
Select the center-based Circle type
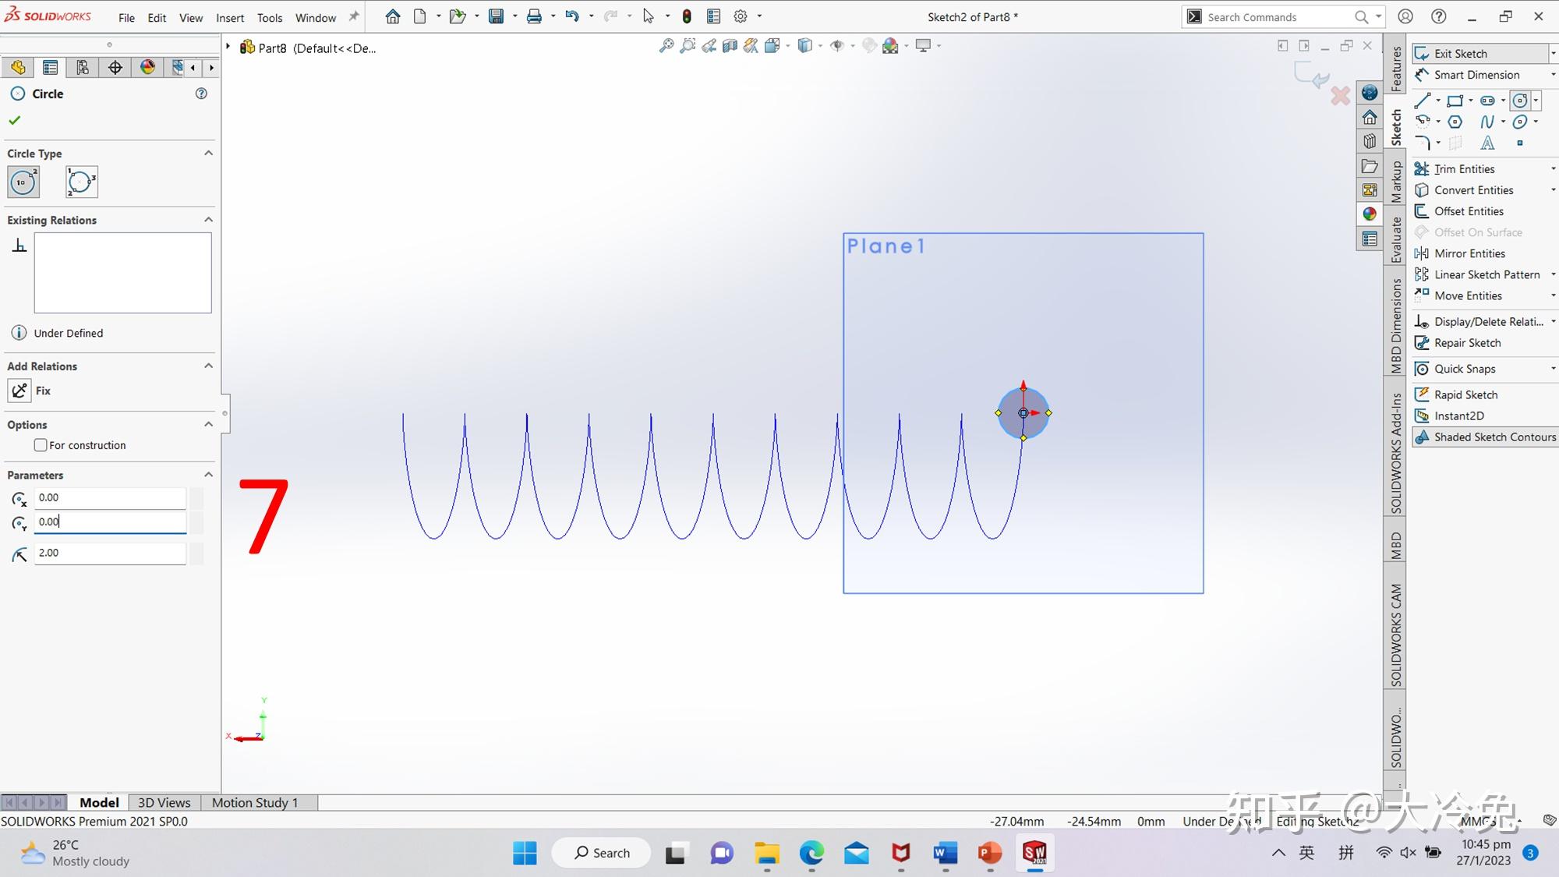pos(23,182)
